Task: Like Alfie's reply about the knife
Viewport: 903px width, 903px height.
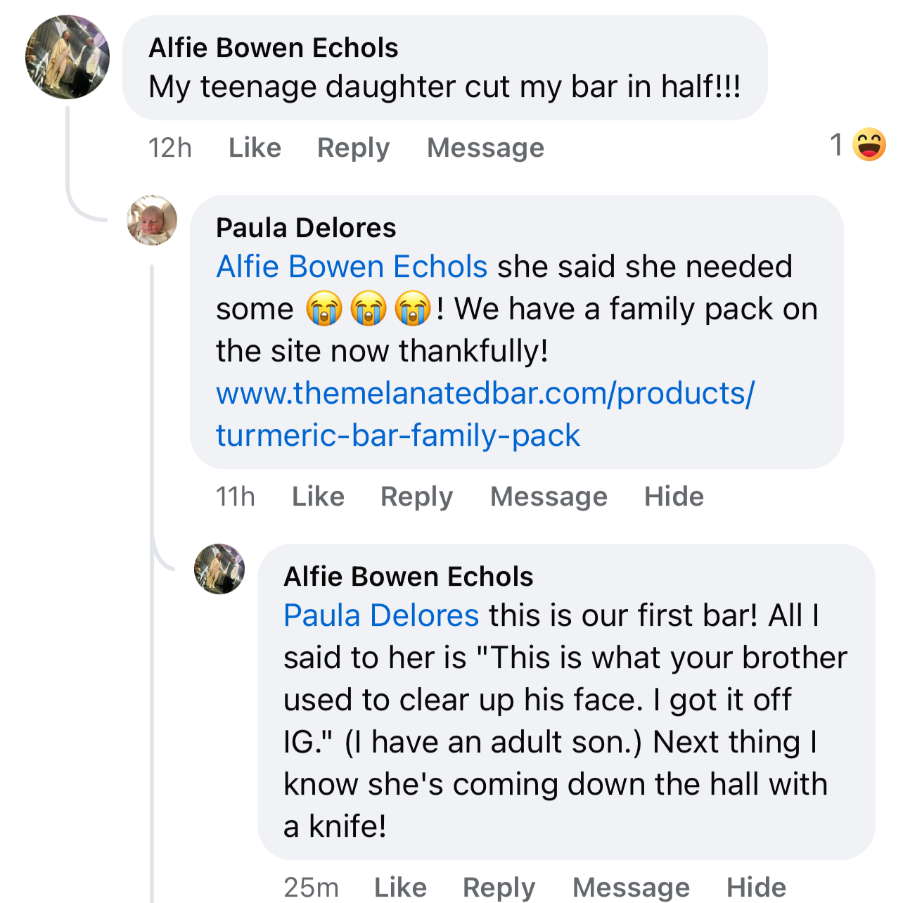Action: [x=400, y=887]
